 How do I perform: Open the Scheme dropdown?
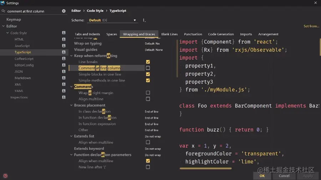coord(112,20)
